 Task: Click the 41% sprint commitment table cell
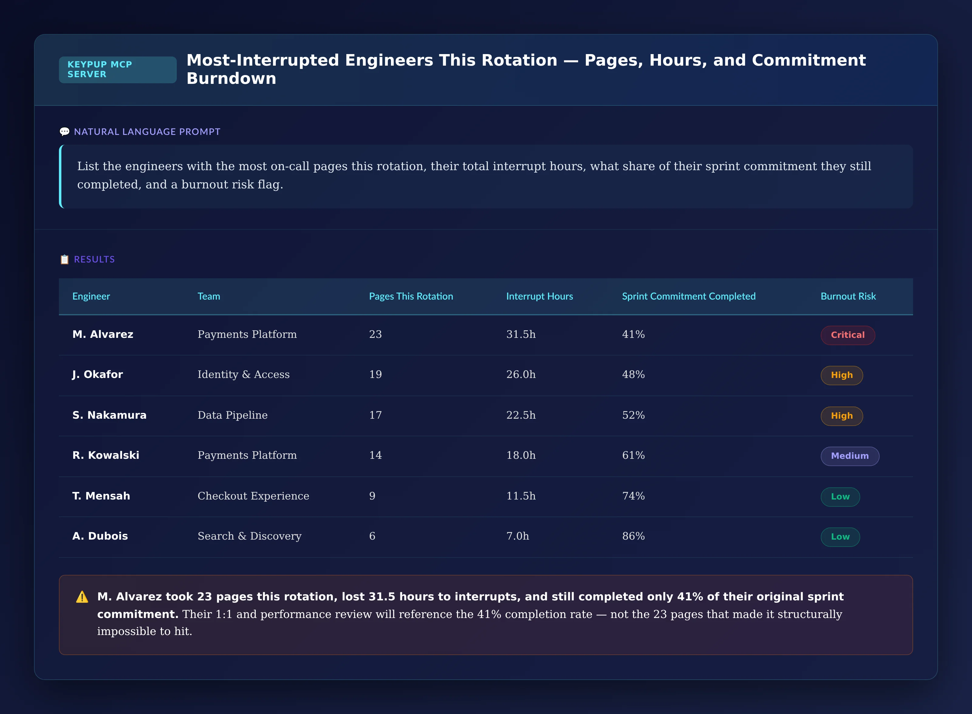click(633, 335)
